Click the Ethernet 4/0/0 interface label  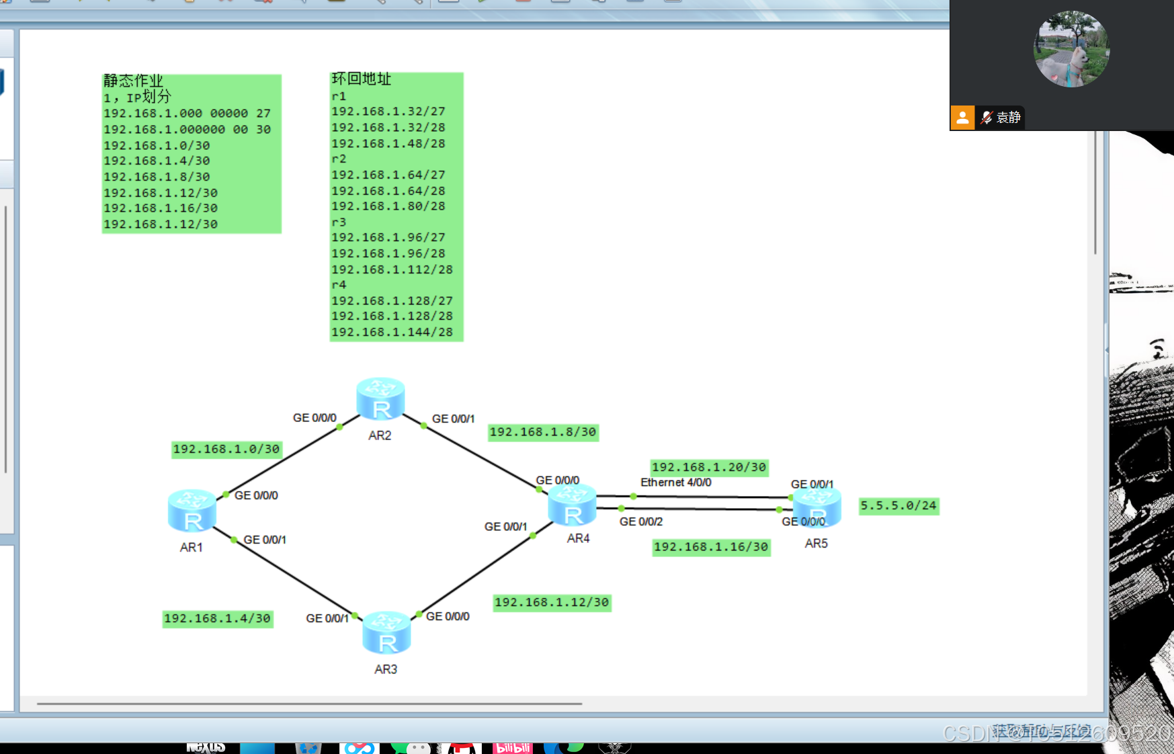click(x=676, y=483)
